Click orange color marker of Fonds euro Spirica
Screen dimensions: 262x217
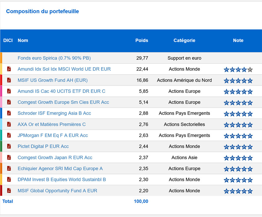coord(1,58)
